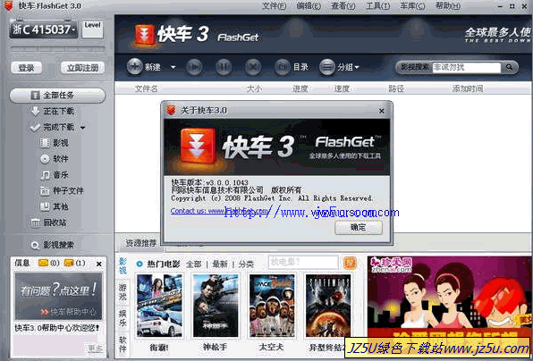Click the 最新 filter link
The width and height of the screenshot is (533, 361).
tap(220, 264)
